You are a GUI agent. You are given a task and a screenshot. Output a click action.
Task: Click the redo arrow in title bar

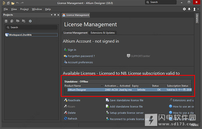click(22, 3)
